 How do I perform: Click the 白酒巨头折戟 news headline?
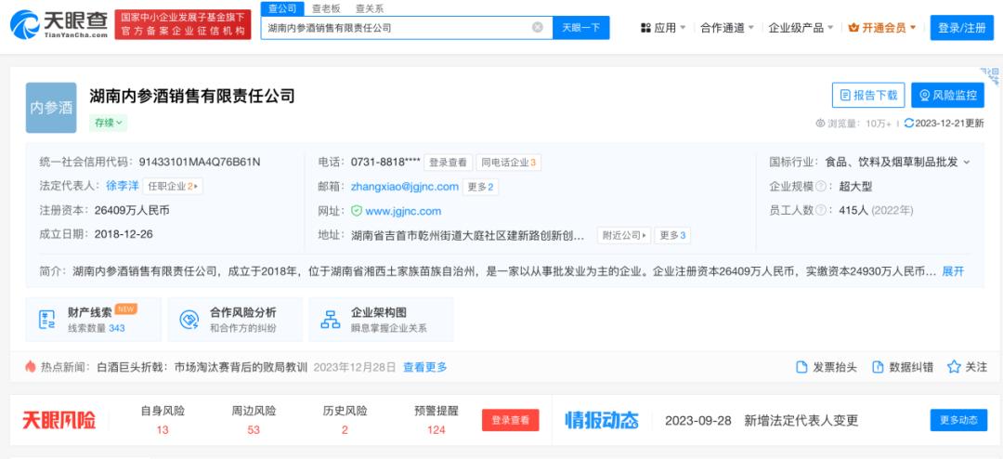click(x=202, y=367)
